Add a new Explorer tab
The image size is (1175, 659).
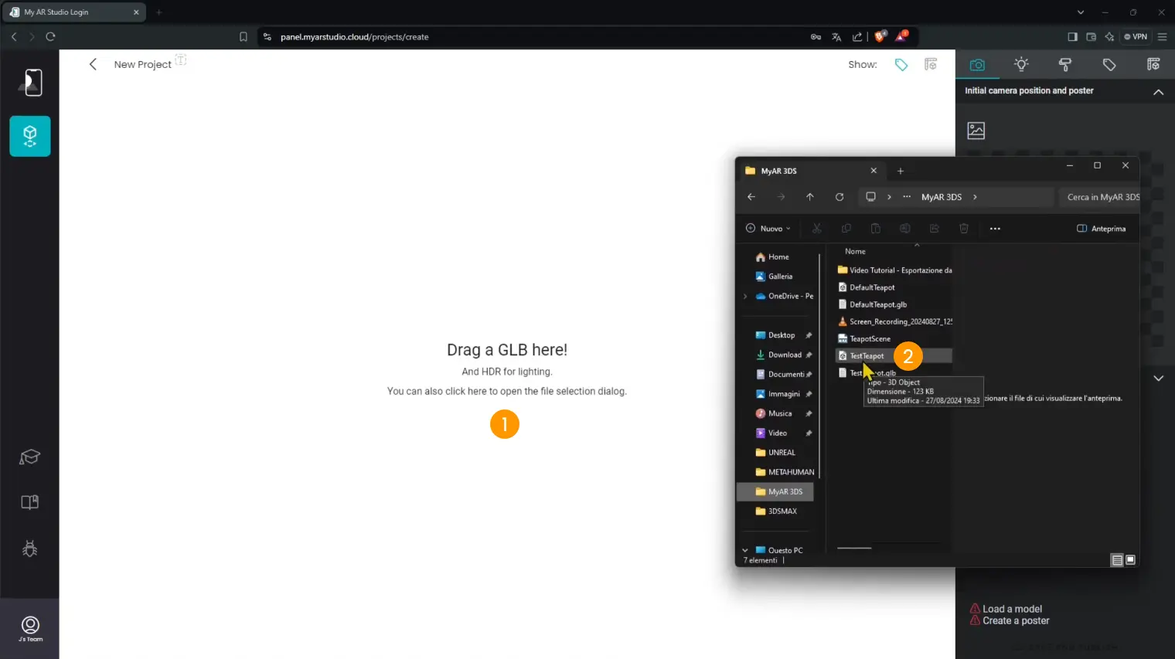[901, 171]
